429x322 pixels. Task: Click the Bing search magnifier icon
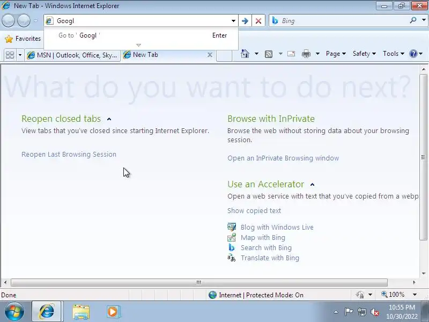[413, 20]
